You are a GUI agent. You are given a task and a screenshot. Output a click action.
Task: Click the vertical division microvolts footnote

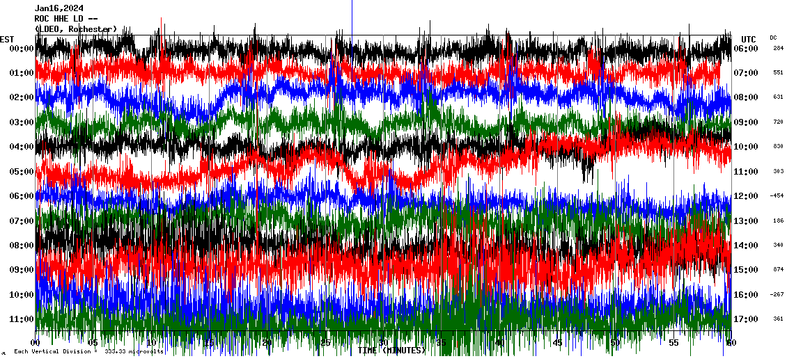(88, 351)
